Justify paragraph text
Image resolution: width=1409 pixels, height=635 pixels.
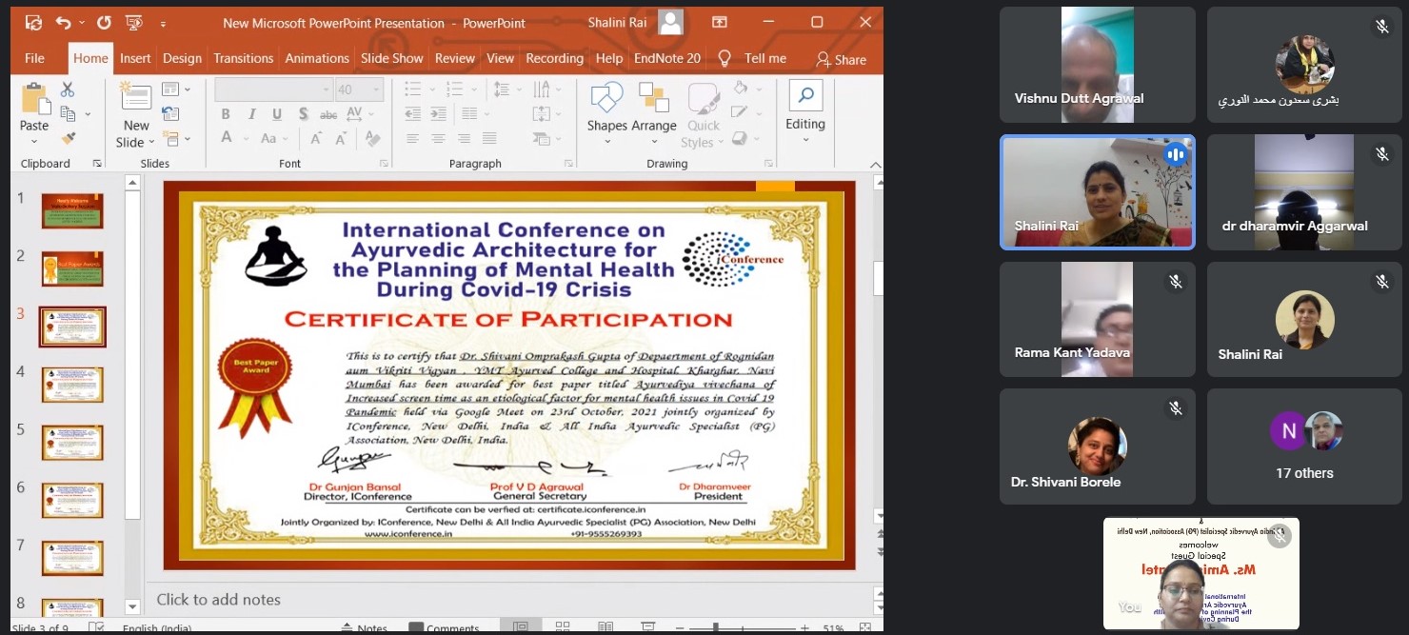tap(488, 138)
